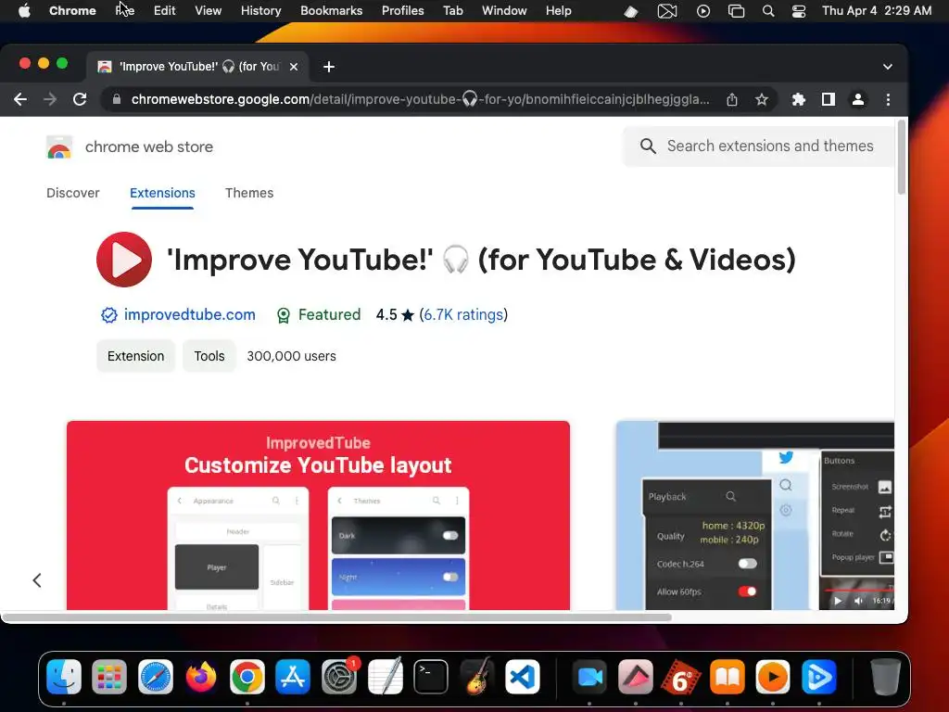Image resolution: width=949 pixels, height=712 pixels.
Task: Open the Customize YouTube layout screenshot
Action: [319, 515]
